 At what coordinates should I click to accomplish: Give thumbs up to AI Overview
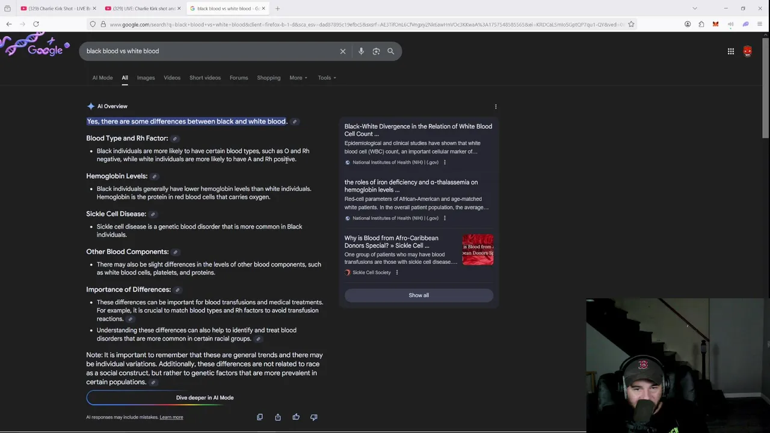296,417
